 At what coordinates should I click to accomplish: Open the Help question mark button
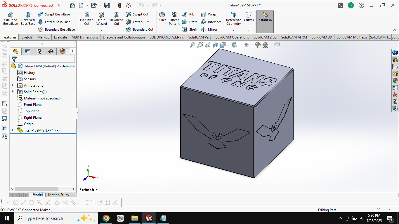(361, 5)
